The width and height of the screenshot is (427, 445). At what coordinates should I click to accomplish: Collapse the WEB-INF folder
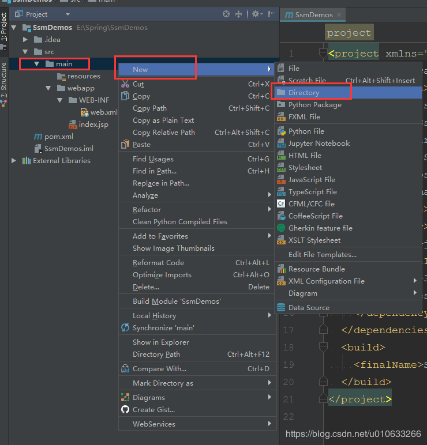(59, 100)
